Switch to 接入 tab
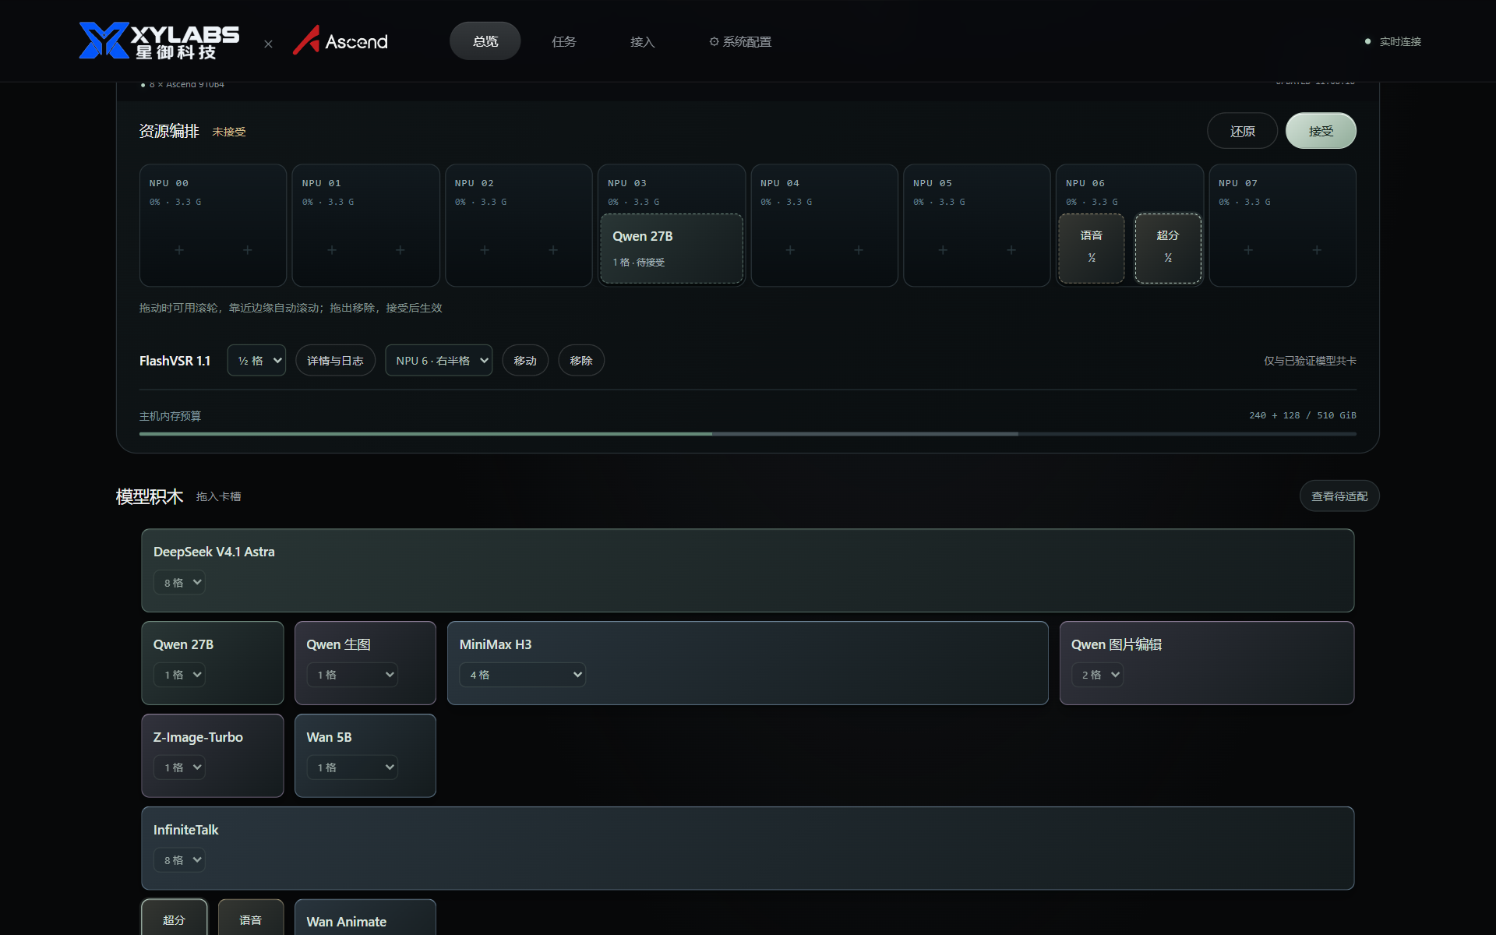 click(x=642, y=41)
